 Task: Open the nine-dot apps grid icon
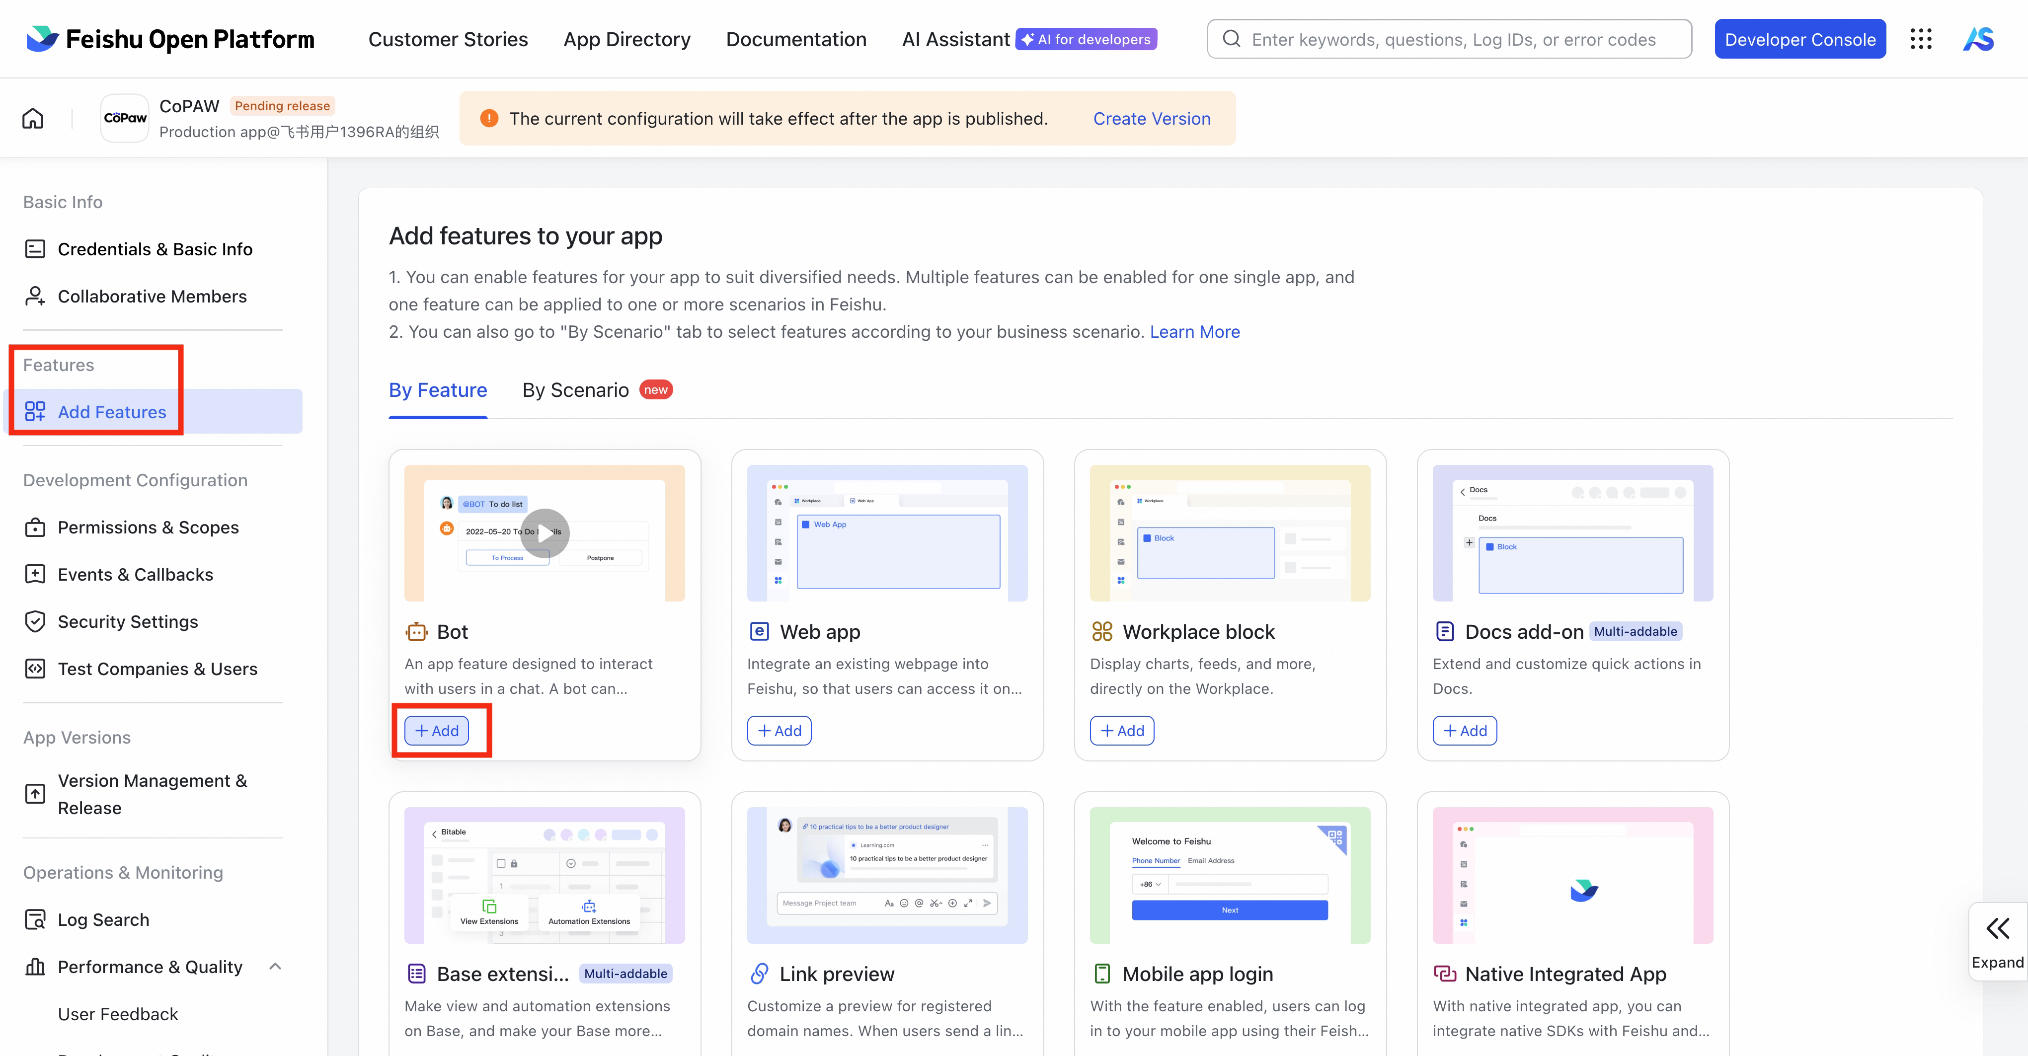click(1921, 39)
